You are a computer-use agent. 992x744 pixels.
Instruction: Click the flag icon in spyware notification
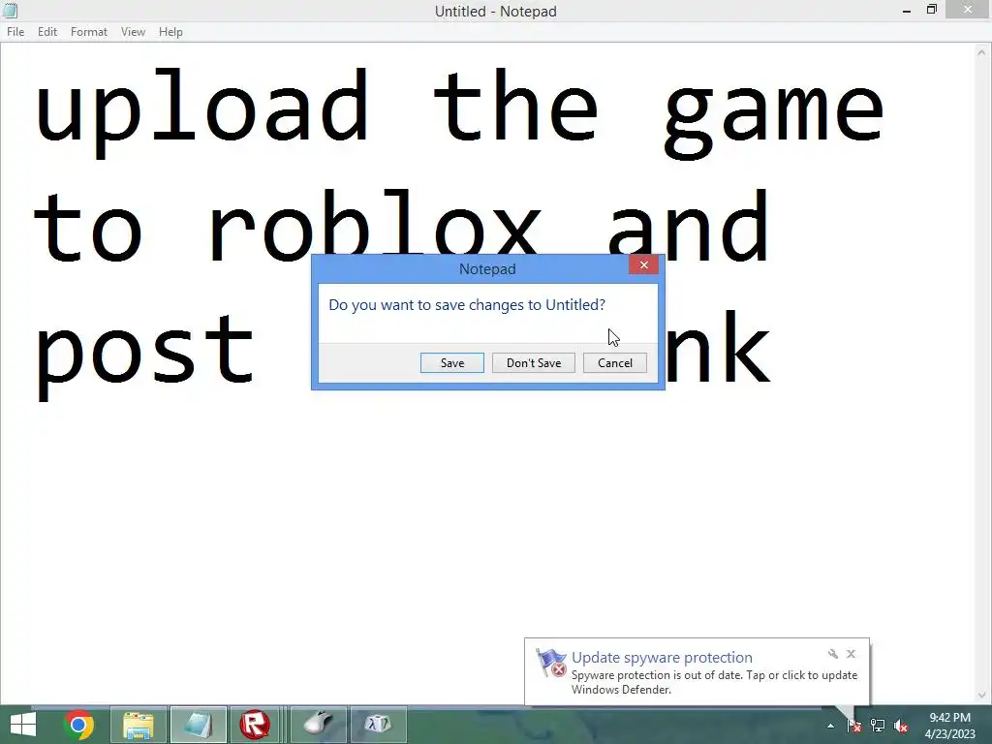pos(550,663)
